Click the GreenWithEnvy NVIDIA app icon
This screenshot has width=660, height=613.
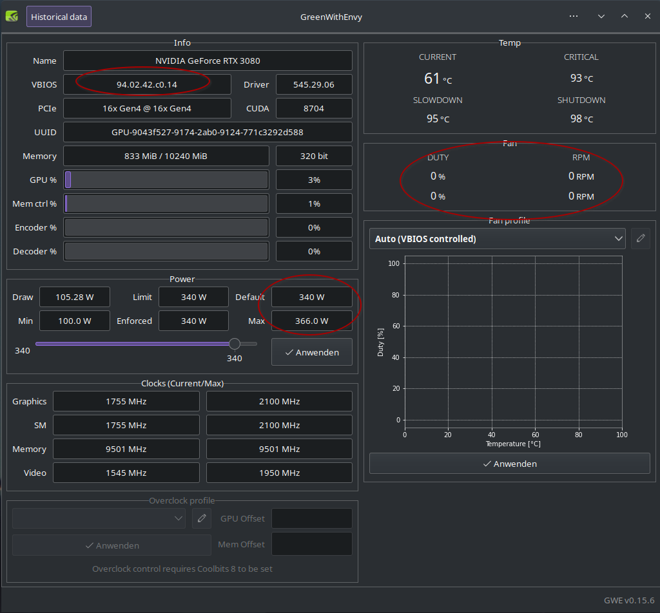[12, 16]
